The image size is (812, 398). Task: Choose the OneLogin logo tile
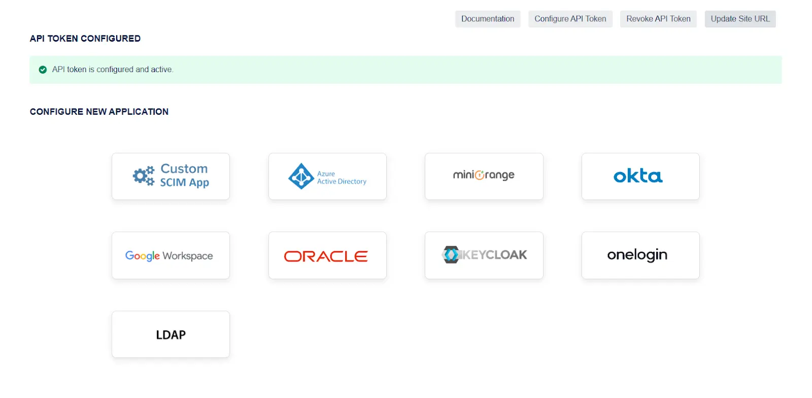(x=637, y=255)
